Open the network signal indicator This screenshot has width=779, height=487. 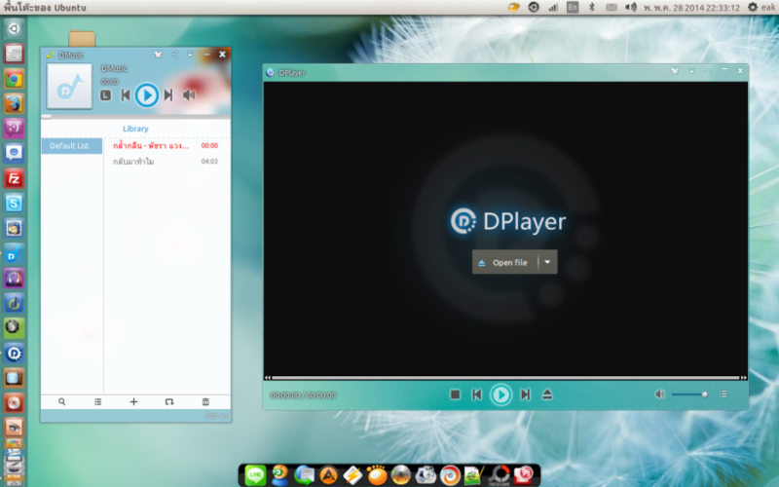tap(553, 7)
